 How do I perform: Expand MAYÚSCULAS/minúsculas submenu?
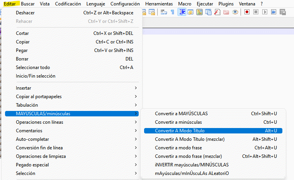click(72, 114)
